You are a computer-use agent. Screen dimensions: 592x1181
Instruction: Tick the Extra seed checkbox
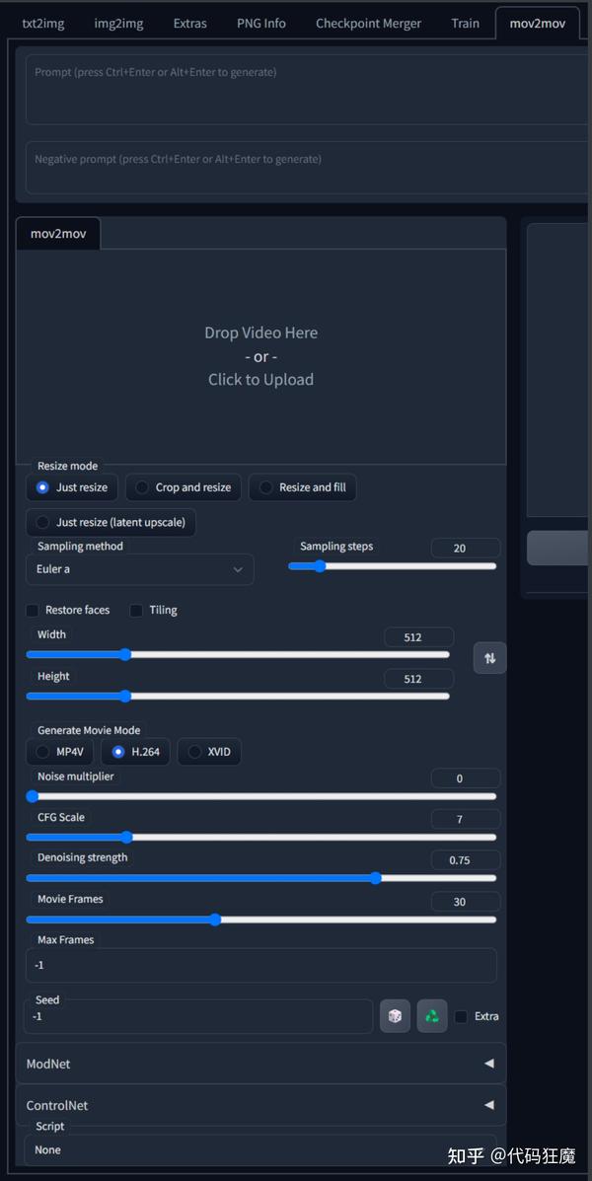click(461, 1016)
